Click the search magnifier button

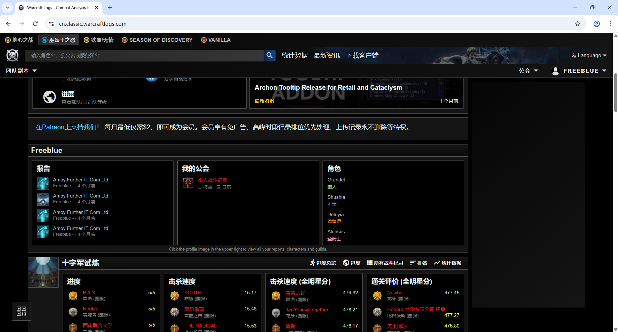(270, 55)
